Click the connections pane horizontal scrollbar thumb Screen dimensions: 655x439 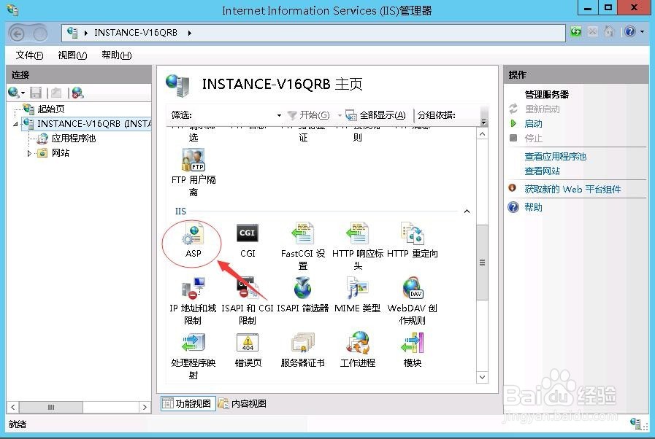(x=51, y=407)
